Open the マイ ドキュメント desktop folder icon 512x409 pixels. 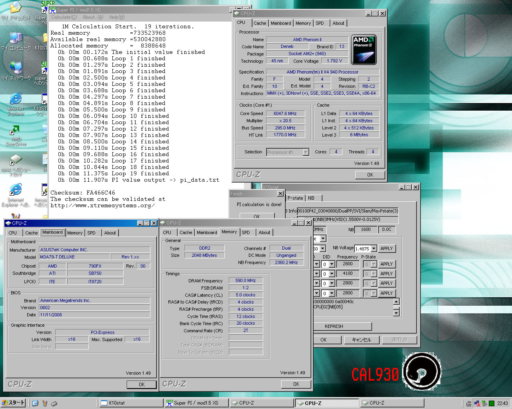[15, 10]
